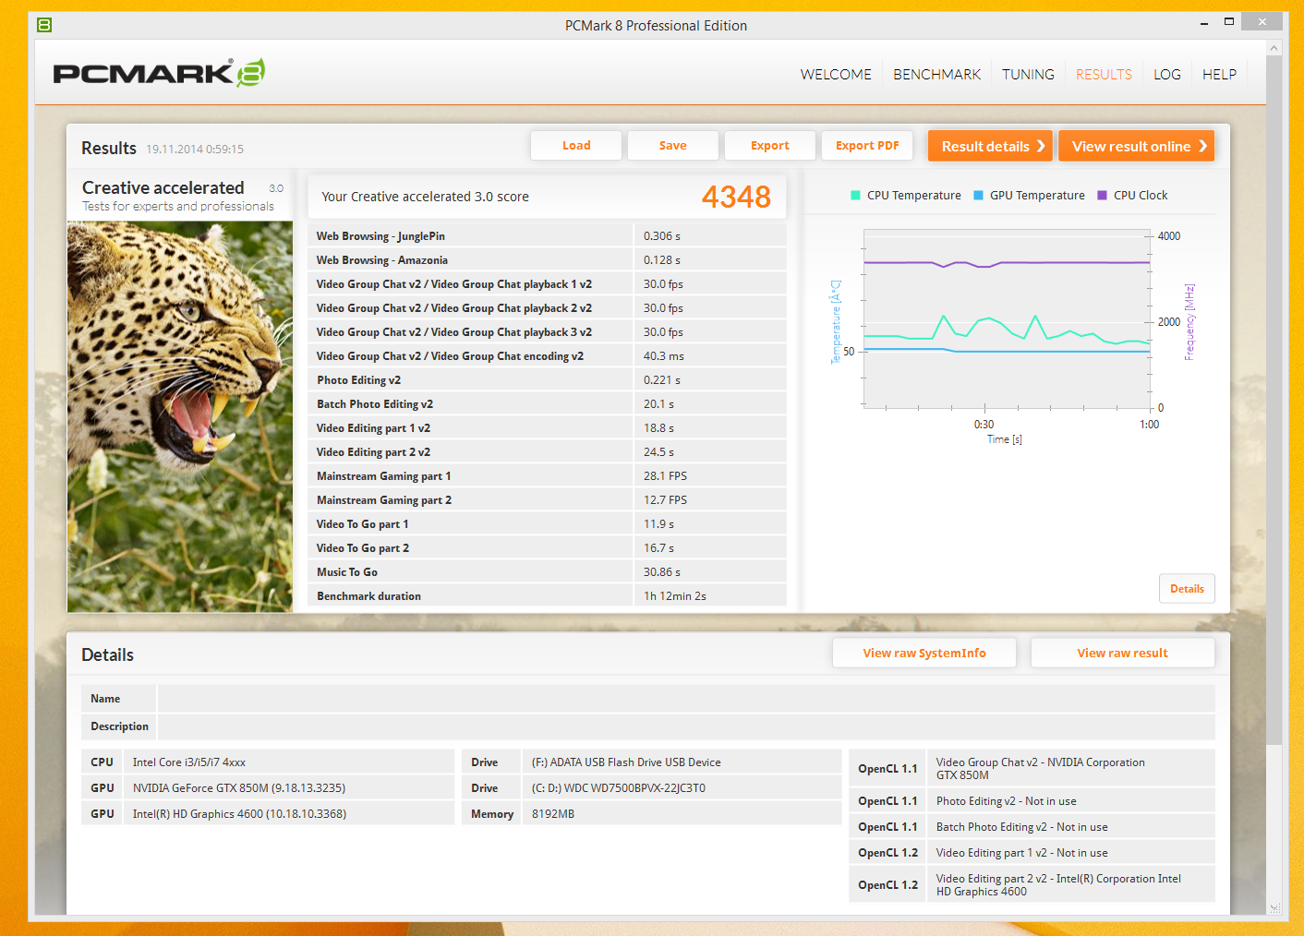Click the temperature chart area
Image resolution: width=1304 pixels, height=936 pixels.
click(1007, 318)
